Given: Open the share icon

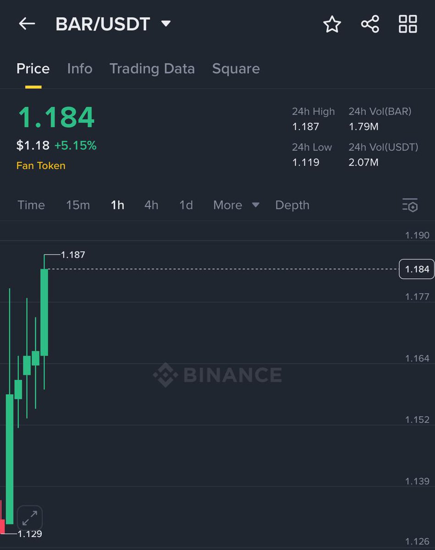Looking at the screenshot, I should [370, 24].
